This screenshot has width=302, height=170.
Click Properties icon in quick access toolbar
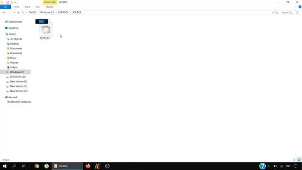(8, 2)
